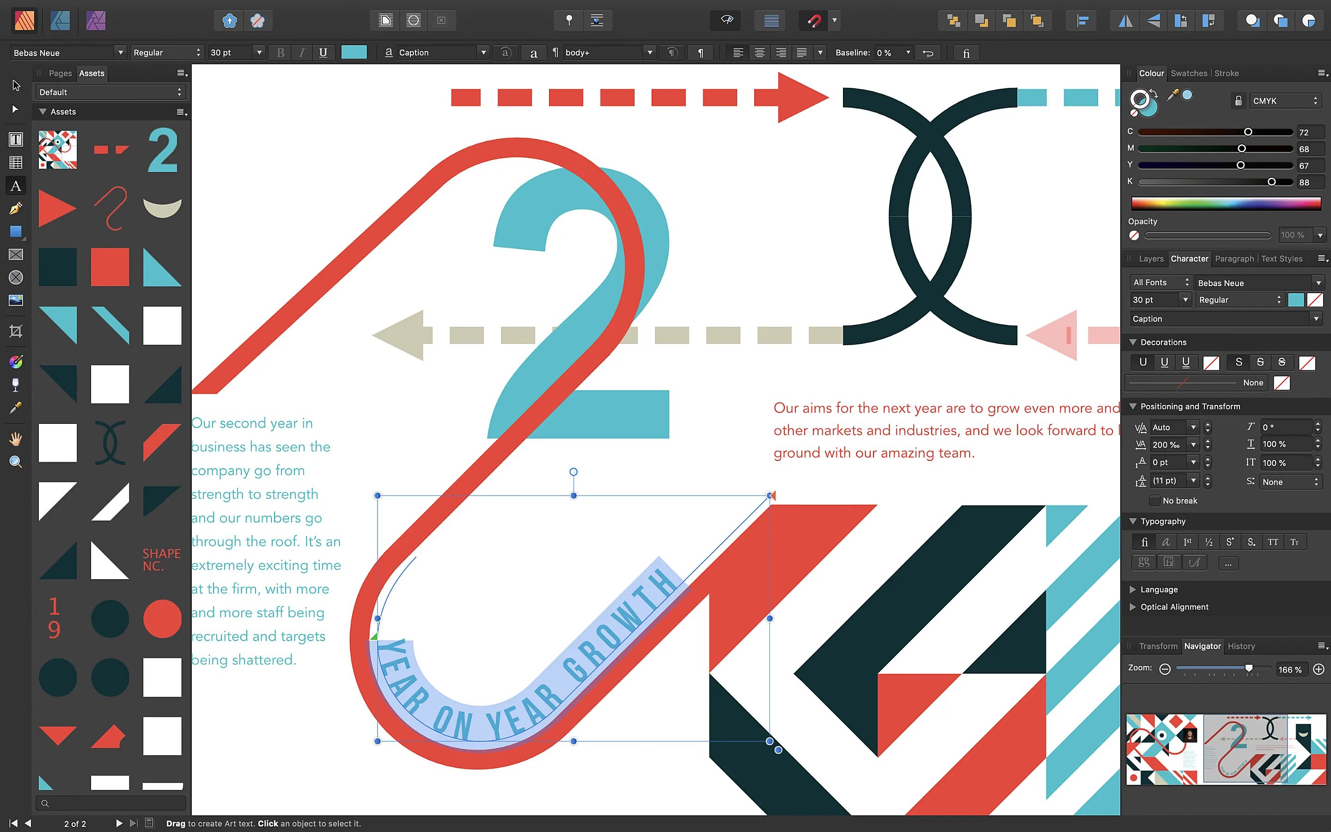Click the Colour panel label
Screen dimensions: 1331x832
(1151, 73)
